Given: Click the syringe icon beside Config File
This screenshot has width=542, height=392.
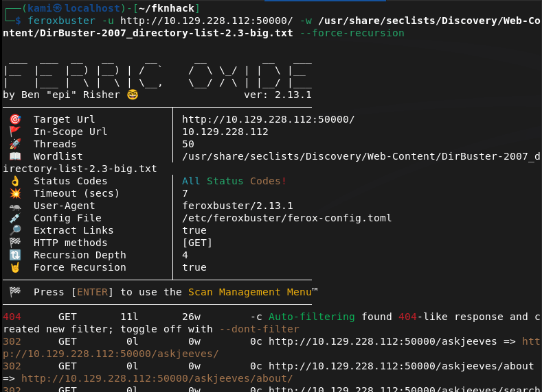Looking at the screenshot, I should coord(15,218).
